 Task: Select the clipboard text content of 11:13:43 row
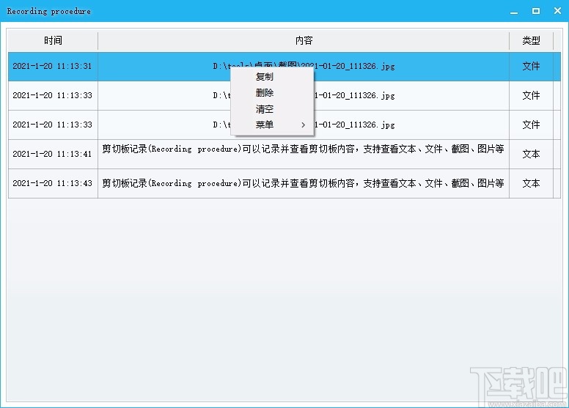point(303,184)
